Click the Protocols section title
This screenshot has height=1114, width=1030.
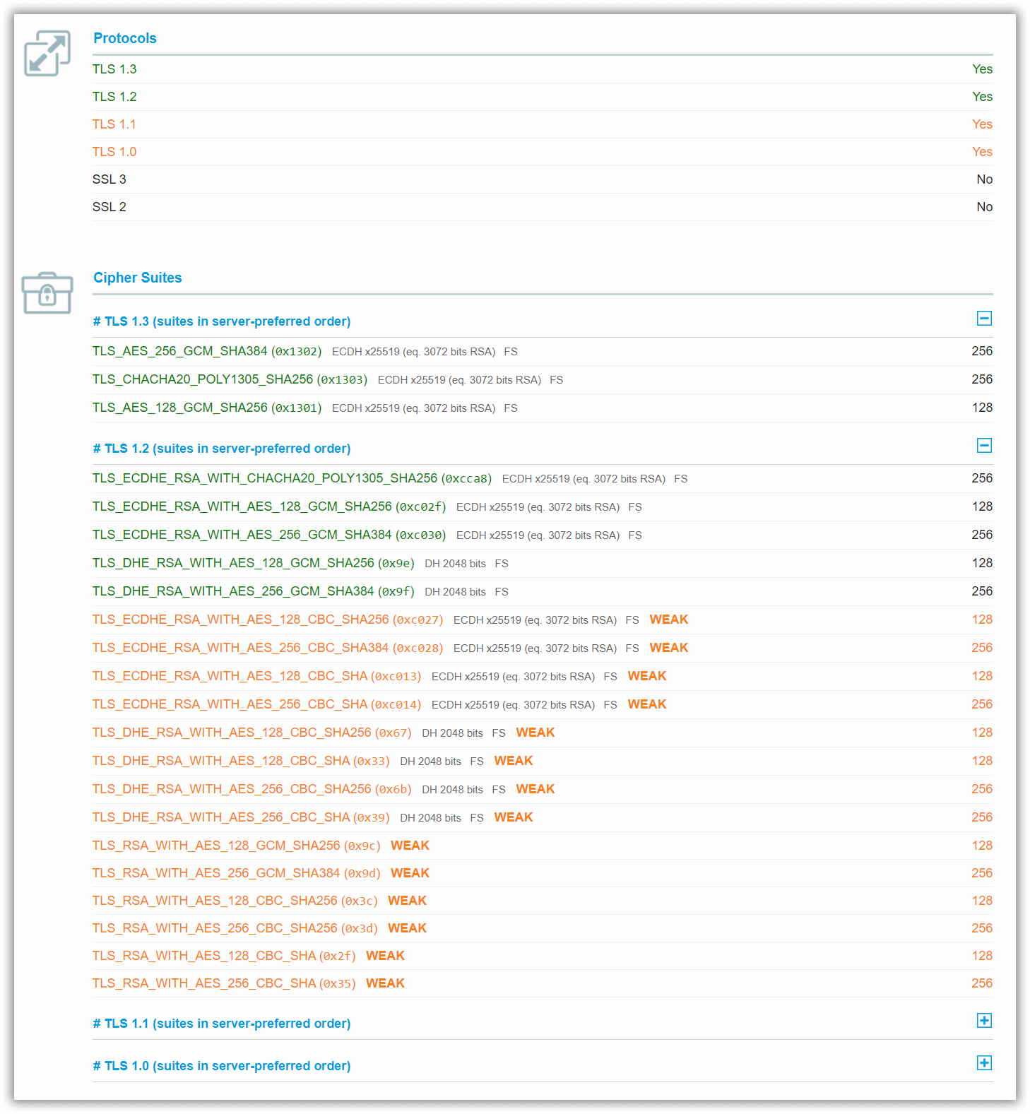pos(125,38)
